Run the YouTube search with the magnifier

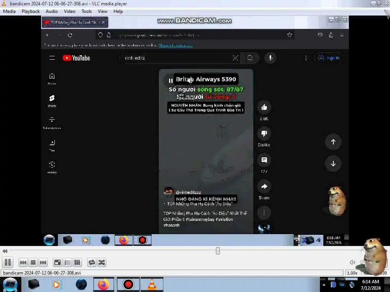pyautogui.click(x=250, y=58)
